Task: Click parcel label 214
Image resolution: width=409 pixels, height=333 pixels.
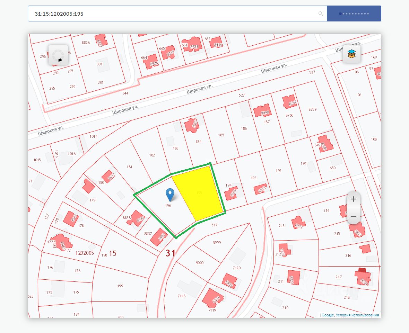Action: click(326, 210)
